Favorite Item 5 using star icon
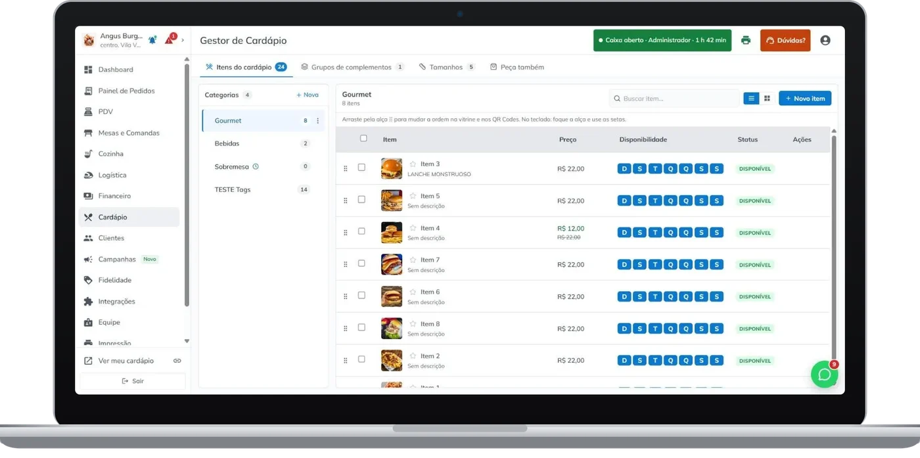Viewport: 920px width, 458px height. pos(413,196)
